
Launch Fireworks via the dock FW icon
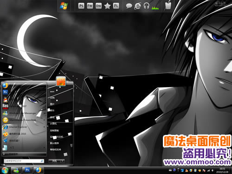tap(90, 6)
